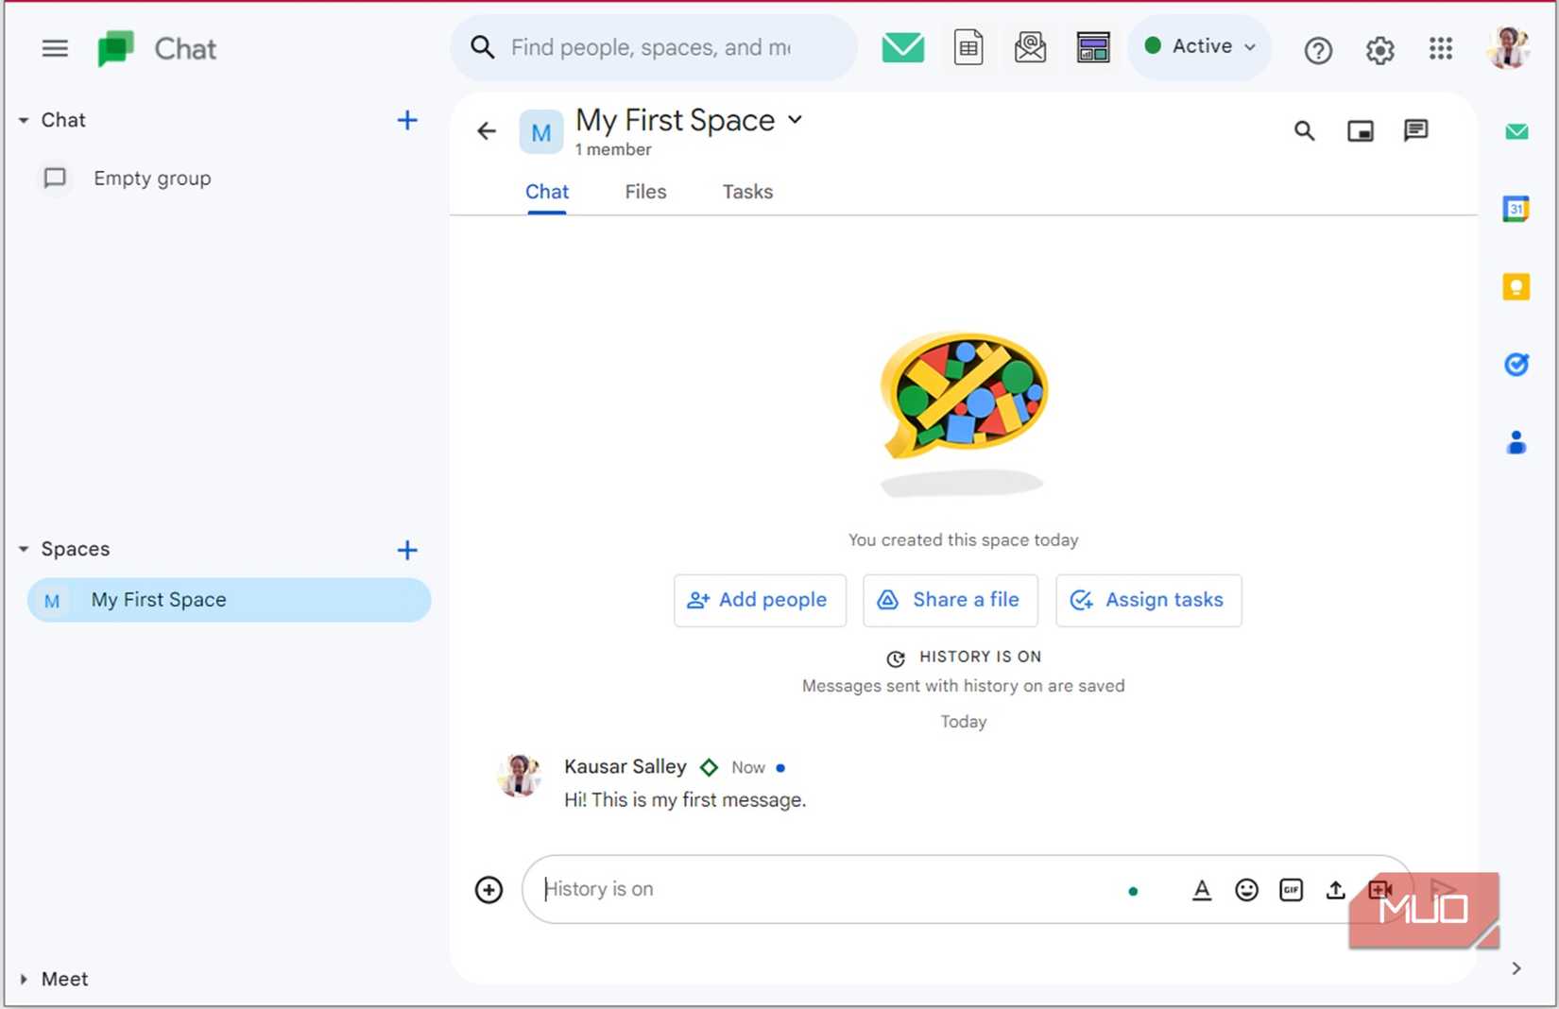
Task: Go back with the arrow beside My First Space
Action: tap(487, 130)
